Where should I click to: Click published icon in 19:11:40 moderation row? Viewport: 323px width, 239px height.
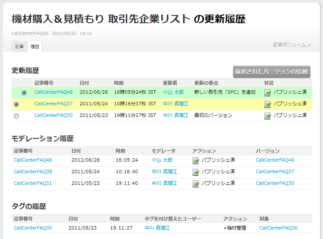pos(196,184)
